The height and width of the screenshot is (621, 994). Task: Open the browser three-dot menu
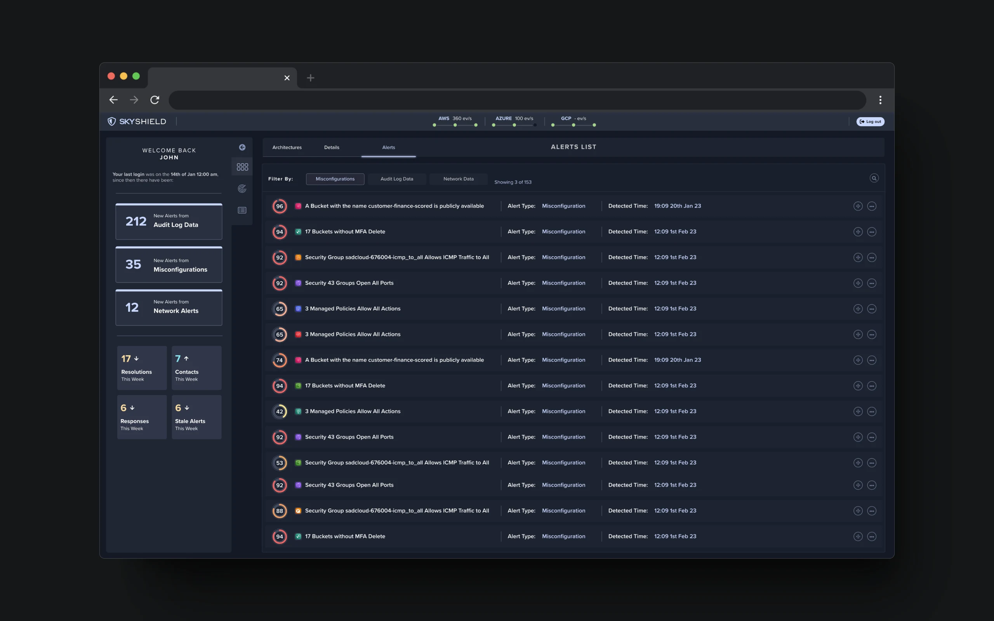click(880, 100)
